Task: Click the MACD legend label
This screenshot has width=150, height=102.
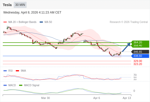Action: 12,85
